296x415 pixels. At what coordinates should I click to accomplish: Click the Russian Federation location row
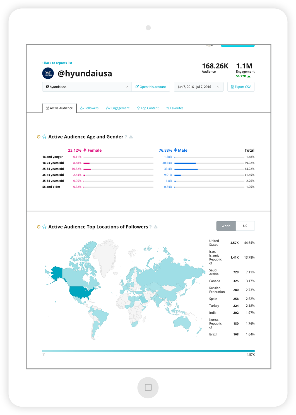tap(232, 290)
